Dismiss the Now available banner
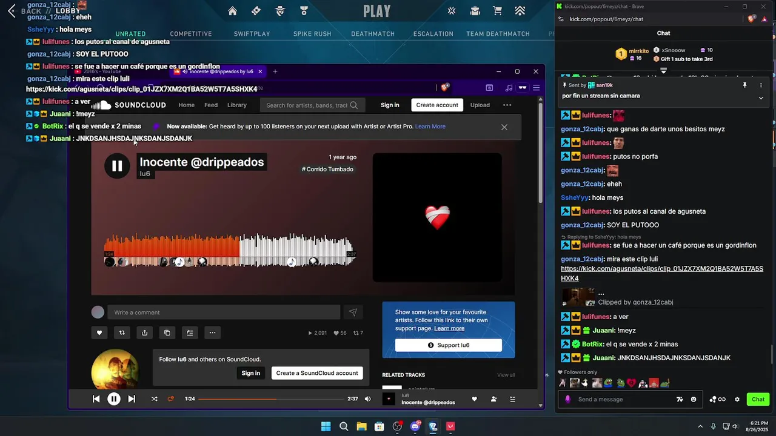Image resolution: width=776 pixels, height=436 pixels. coord(504,127)
